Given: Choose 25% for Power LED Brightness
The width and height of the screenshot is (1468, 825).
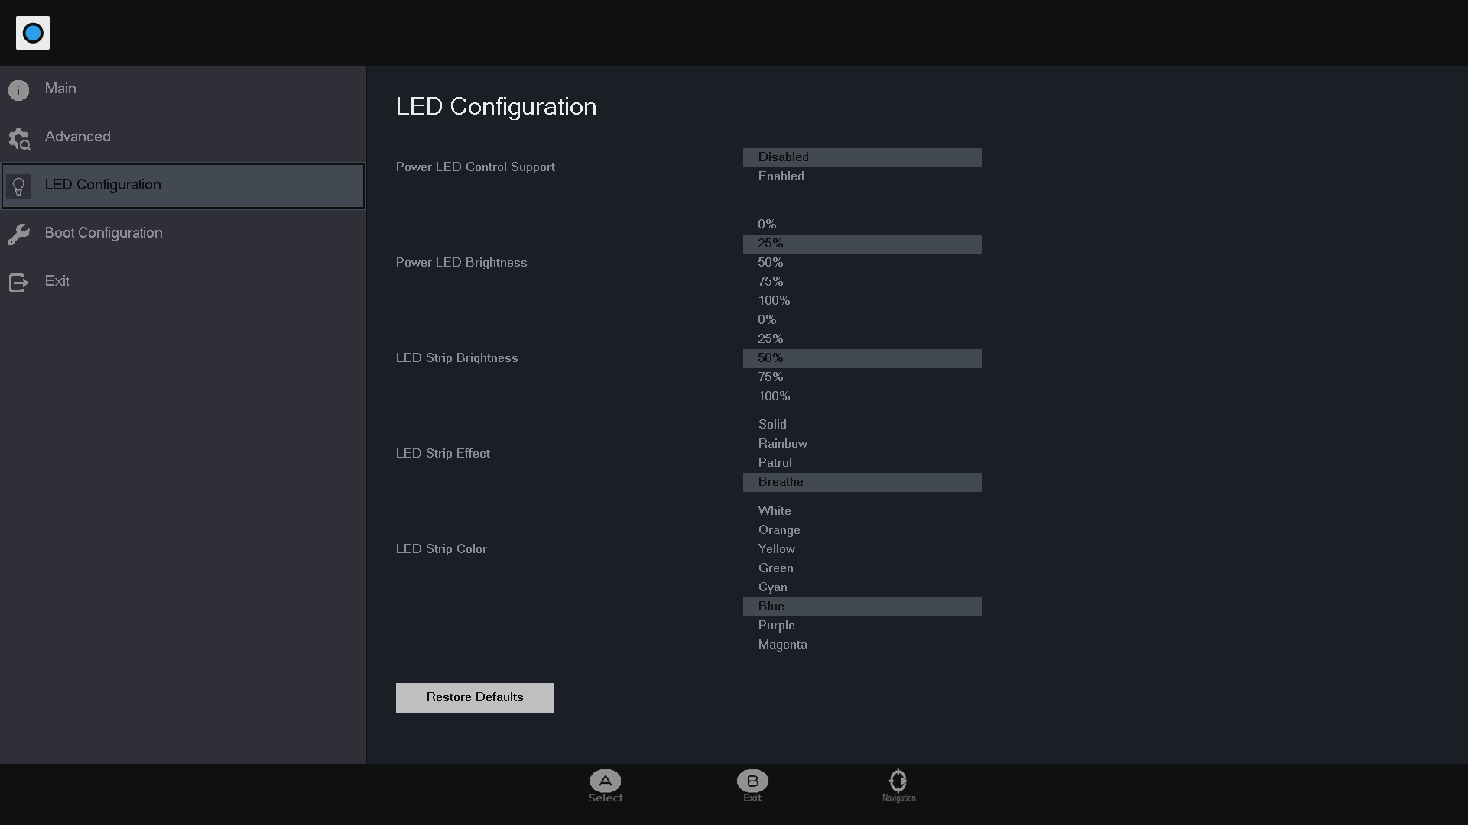Looking at the screenshot, I should pyautogui.click(x=862, y=244).
